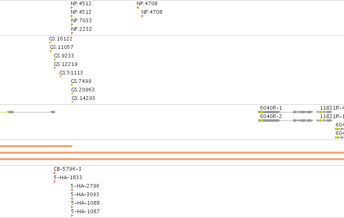Click the GS:14293 feature label
The height and width of the screenshot is (218, 344).
(83, 98)
